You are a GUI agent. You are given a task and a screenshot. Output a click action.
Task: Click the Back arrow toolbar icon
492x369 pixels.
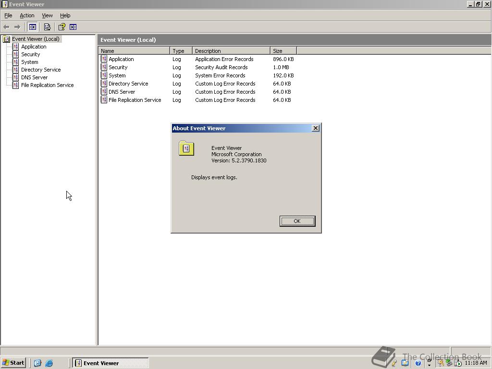tap(6, 27)
